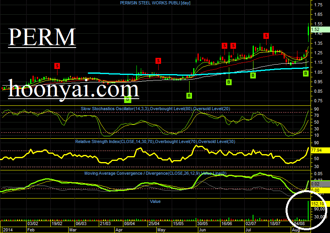Click the 19/02 date label
Screen dimensions: 330x233
click(x=57, y=223)
